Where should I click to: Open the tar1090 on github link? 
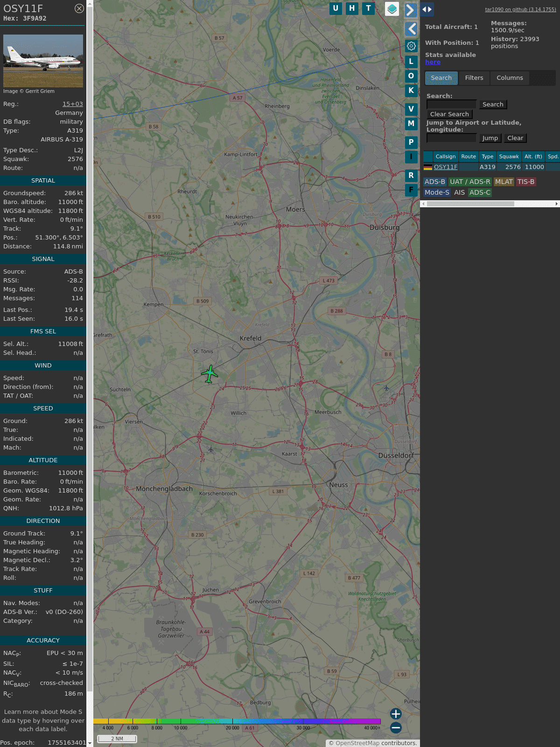(520, 9)
